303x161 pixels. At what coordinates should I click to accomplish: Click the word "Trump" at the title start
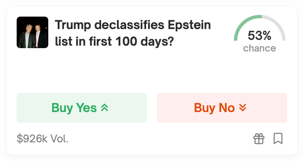(x=73, y=25)
